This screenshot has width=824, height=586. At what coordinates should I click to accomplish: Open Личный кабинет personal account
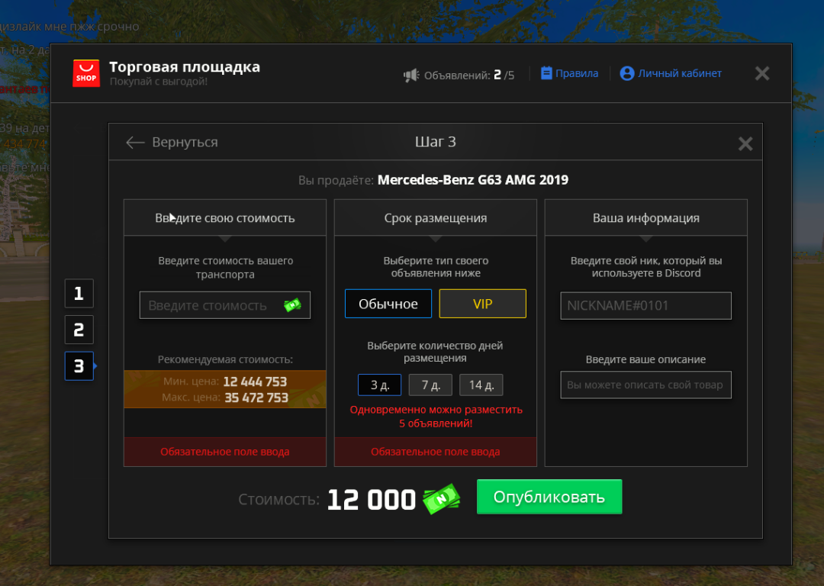tap(671, 73)
